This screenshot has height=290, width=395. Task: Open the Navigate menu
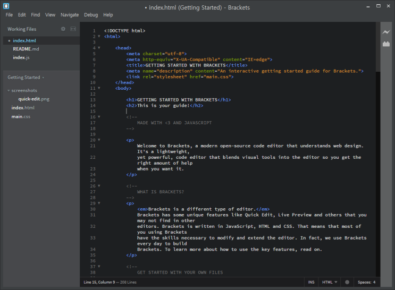(69, 15)
